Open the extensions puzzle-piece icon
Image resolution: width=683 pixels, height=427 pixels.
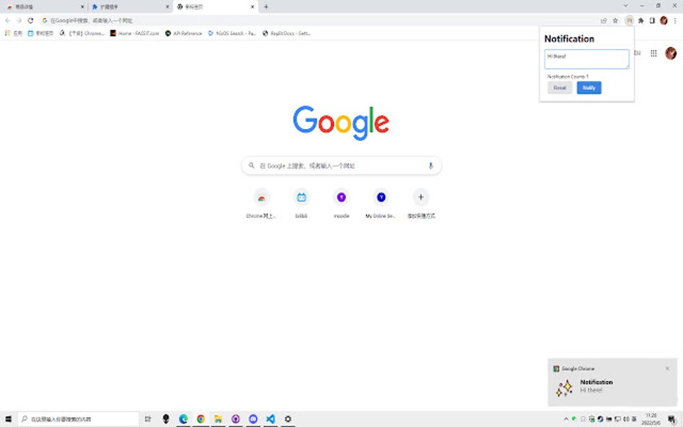pos(639,20)
